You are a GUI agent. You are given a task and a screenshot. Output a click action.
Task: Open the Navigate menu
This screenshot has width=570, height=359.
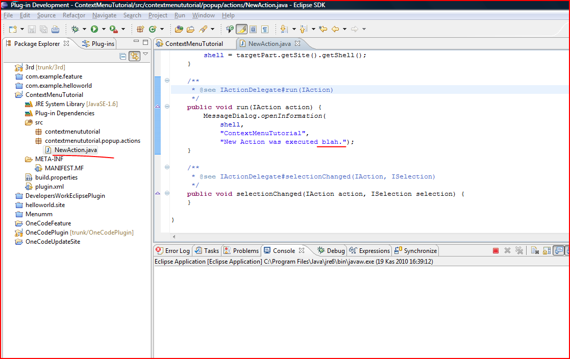pyautogui.click(x=104, y=15)
